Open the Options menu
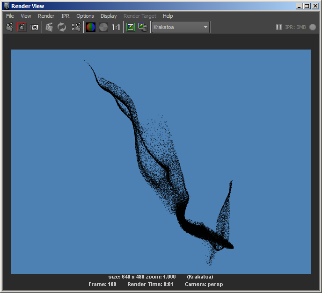This screenshot has height=293, width=322. 85,16
